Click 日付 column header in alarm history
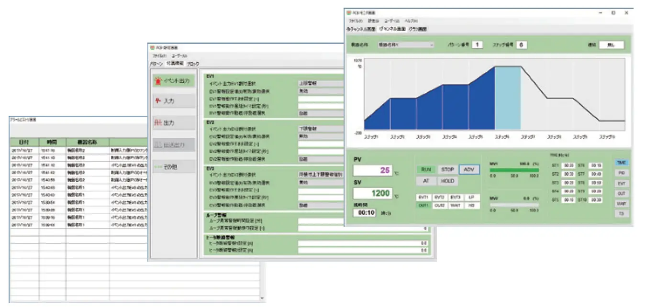 [23, 142]
